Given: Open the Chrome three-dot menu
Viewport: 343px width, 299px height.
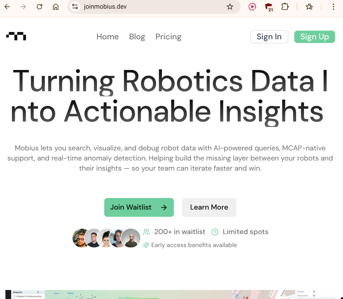Looking at the screenshot, I should 333,7.
